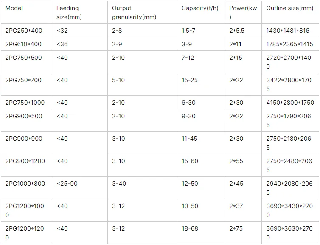Click the 2*75 power value
320x245 pixels.
(236, 228)
